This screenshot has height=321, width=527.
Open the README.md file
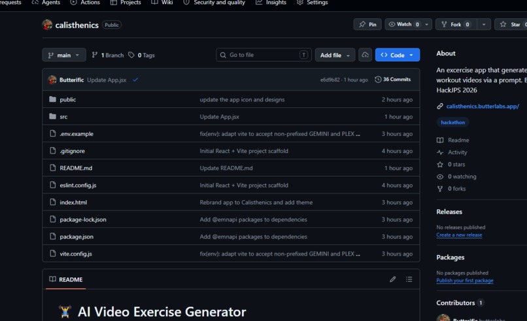pos(76,168)
